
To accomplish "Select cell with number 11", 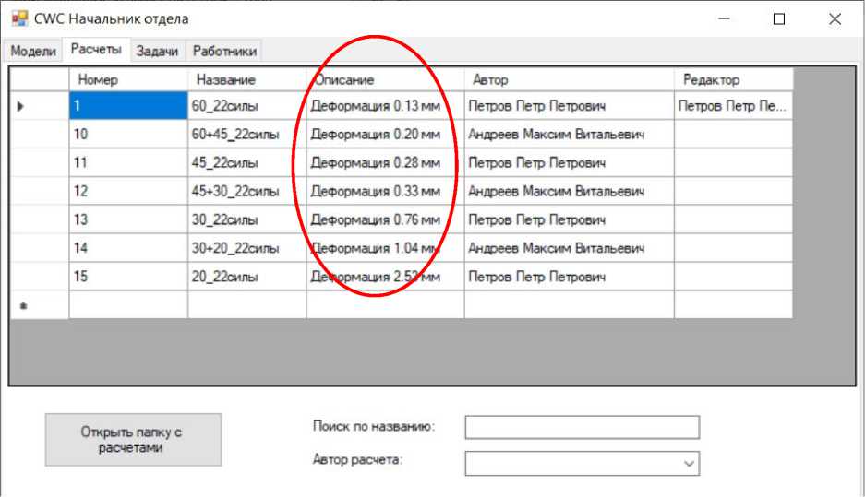I will [x=128, y=162].
